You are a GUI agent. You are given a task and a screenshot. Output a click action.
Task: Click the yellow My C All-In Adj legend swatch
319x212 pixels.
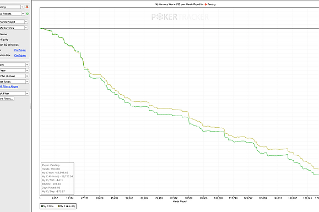point(58,206)
